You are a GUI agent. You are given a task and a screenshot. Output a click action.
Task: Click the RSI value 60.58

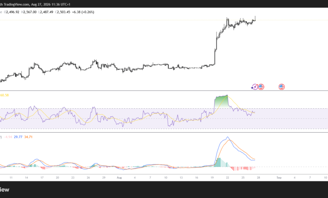click(x=4, y=95)
